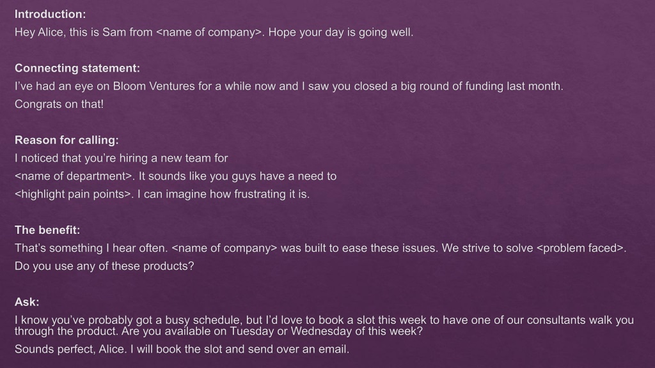Select the name of department placeholder
Screen dimensions: 655x368
click(74, 176)
